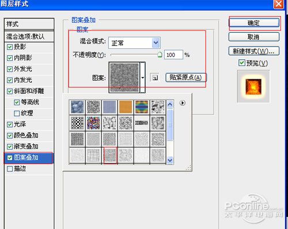This screenshot has width=288, height=229.
Task: Select the black and white checkerboard pattern
Action: pyautogui.click(x=77, y=123)
